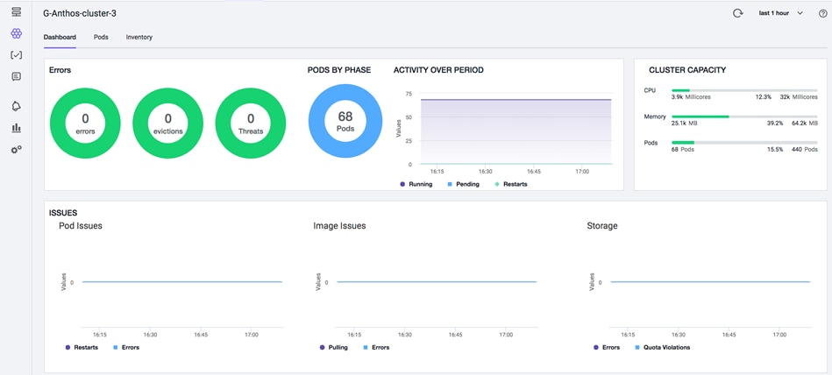This screenshot has width=832, height=375.
Task: Open the help question mark icon
Action: pos(823,13)
